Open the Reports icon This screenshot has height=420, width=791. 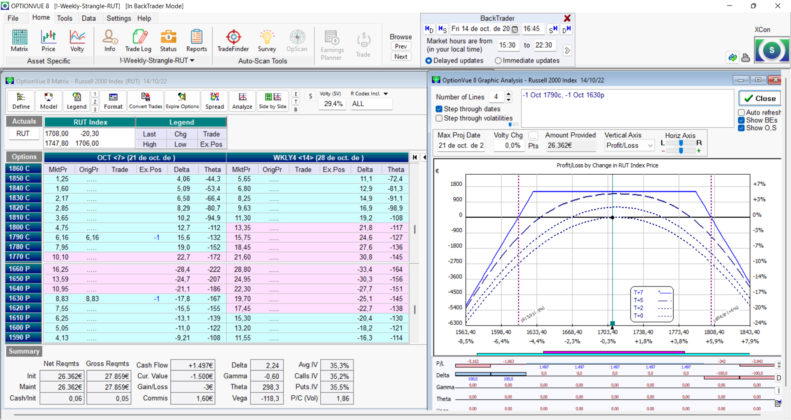point(197,41)
